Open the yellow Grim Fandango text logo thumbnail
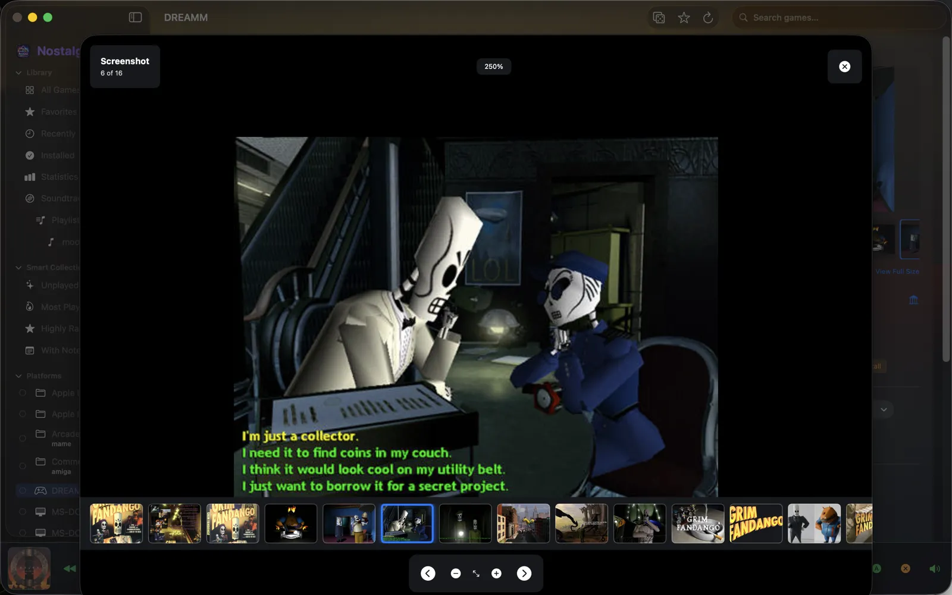 (x=756, y=524)
